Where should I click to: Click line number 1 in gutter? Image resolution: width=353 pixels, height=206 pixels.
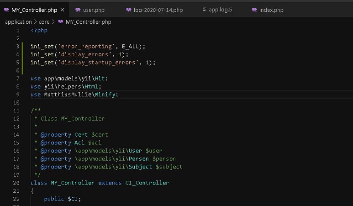pos(18,31)
